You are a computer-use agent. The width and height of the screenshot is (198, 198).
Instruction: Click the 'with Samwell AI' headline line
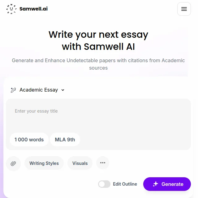click(98, 47)
